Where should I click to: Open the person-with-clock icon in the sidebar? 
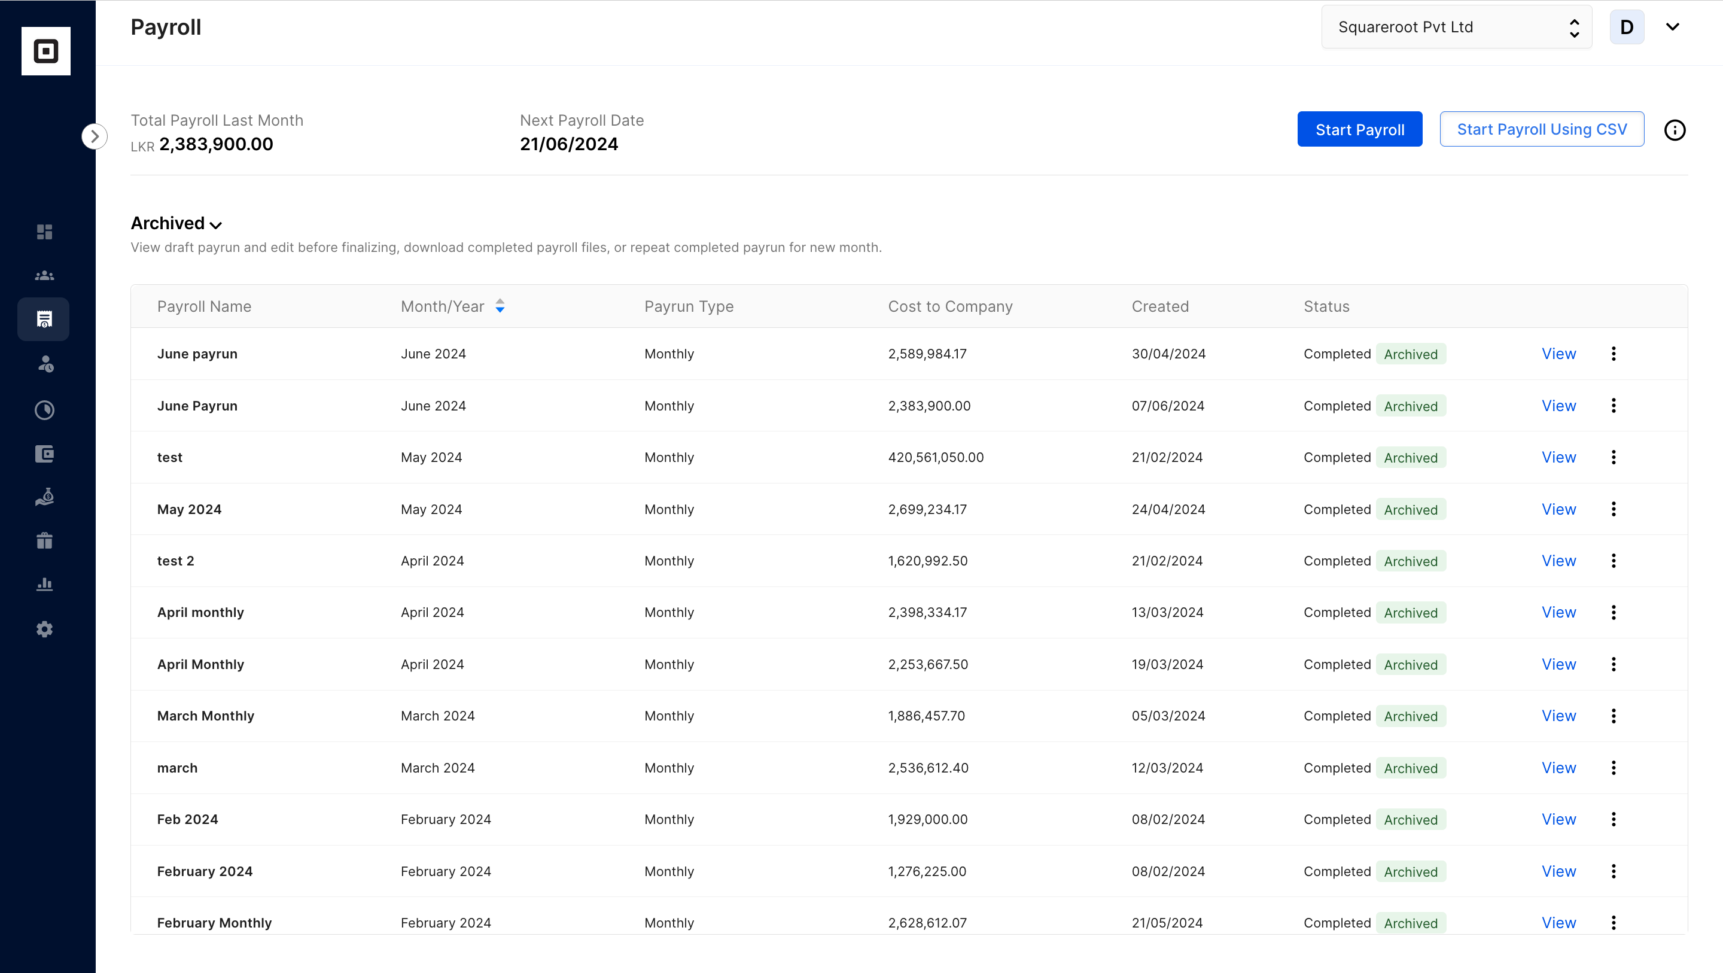(45, 364)
